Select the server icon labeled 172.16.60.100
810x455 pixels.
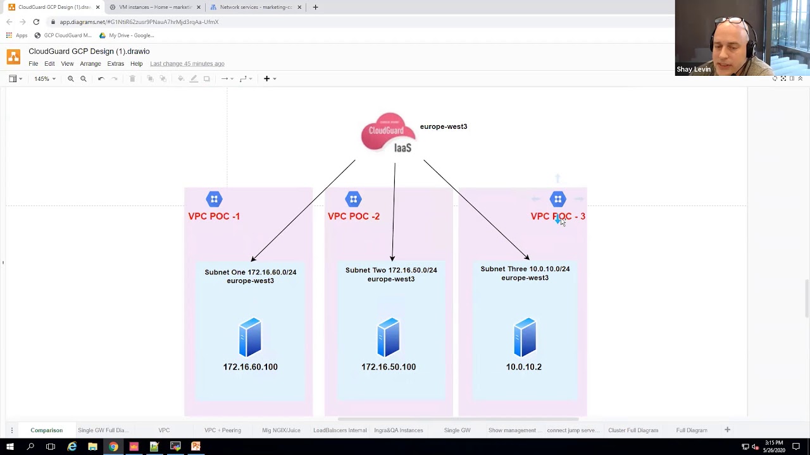point(250,337)
